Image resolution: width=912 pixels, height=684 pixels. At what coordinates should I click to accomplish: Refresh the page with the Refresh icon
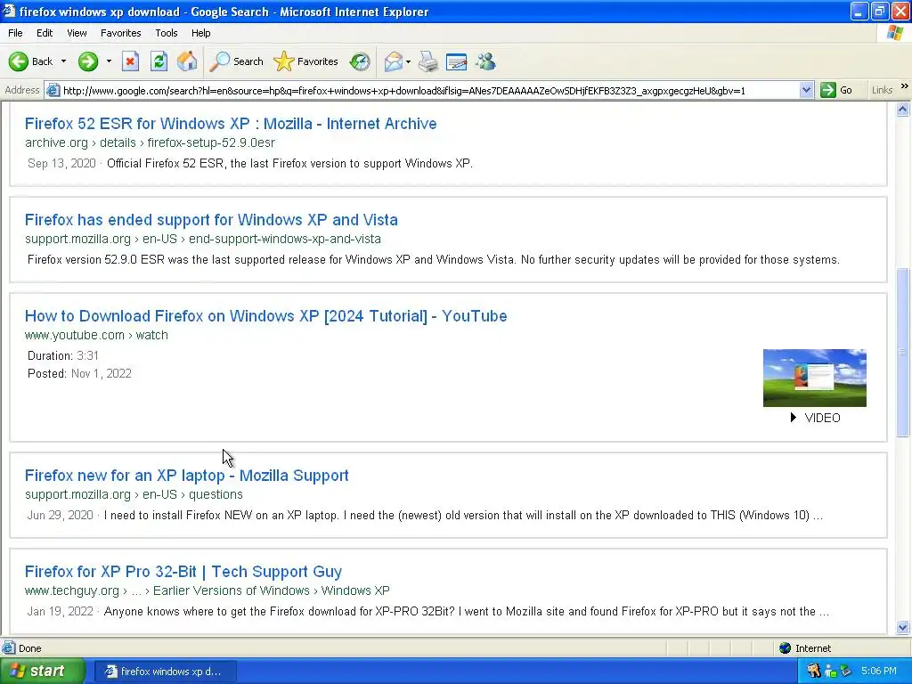coord(159,61)
